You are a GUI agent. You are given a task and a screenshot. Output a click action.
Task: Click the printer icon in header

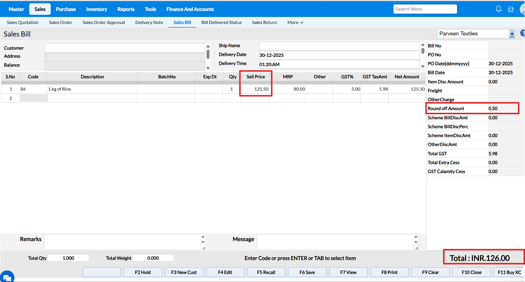click(x=511, y=9)
